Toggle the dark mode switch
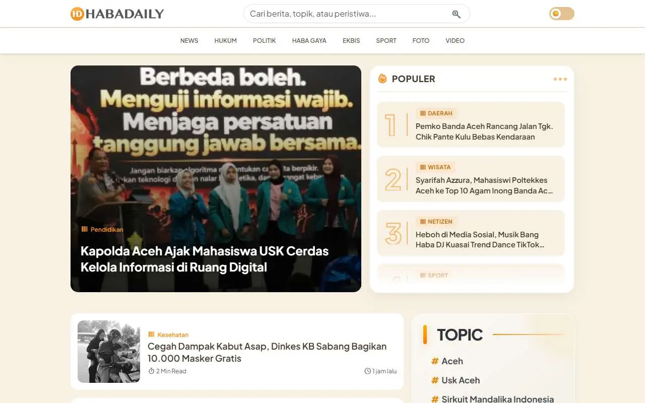This screenshot has height=403, width=645. pos(562,14)
